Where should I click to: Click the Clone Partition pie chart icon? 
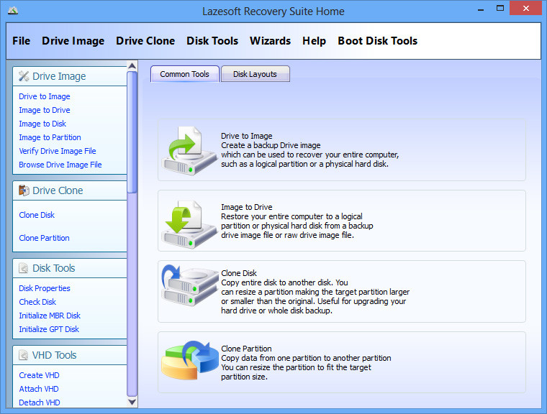tap(189, 361)
